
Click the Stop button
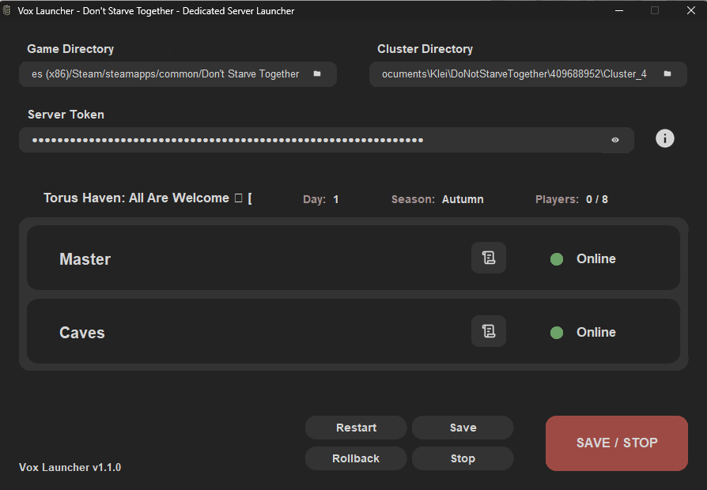(x=463, y=458)
